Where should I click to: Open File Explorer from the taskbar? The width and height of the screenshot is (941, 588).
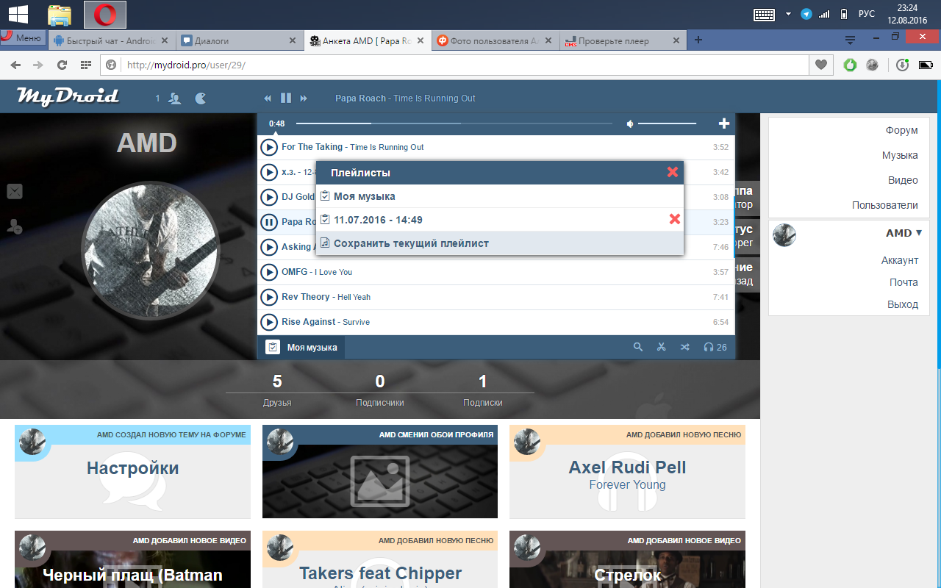[60, 15]
